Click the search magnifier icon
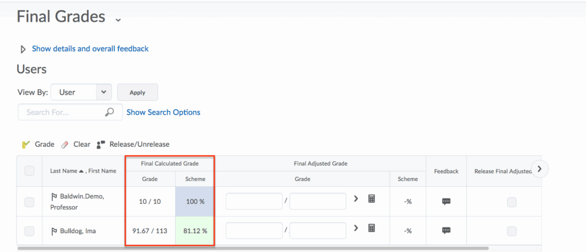The height and width of the screenshot is (252, 586). pyautogui.click(x=110, y=112)
